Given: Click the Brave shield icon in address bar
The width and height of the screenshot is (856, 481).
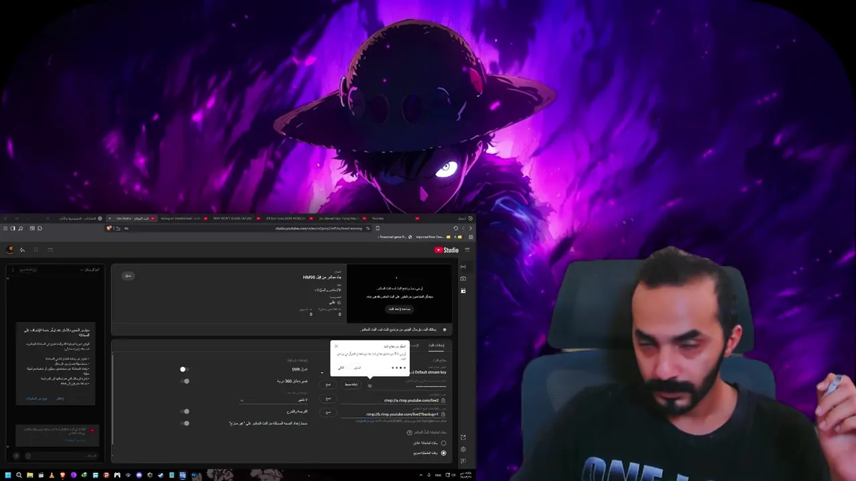Looking at the screenshot, I should pyautogui.click(x=110, y=228).
